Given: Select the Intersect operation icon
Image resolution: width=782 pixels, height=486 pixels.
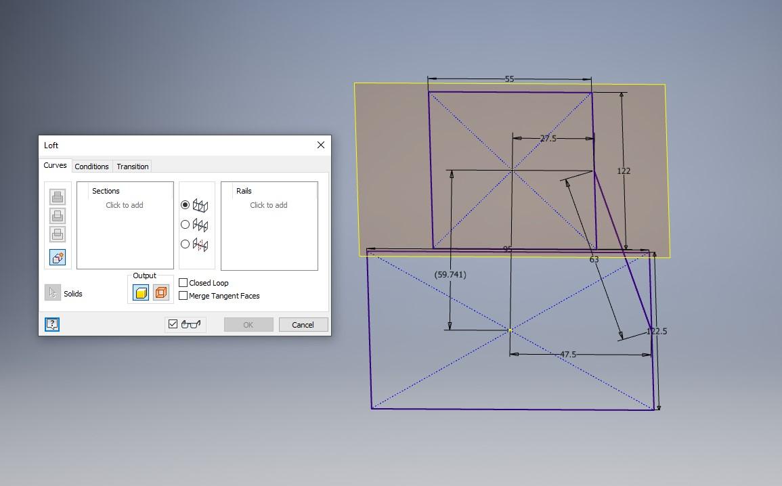Looking at the screenshot, I should tap(57, 234).
